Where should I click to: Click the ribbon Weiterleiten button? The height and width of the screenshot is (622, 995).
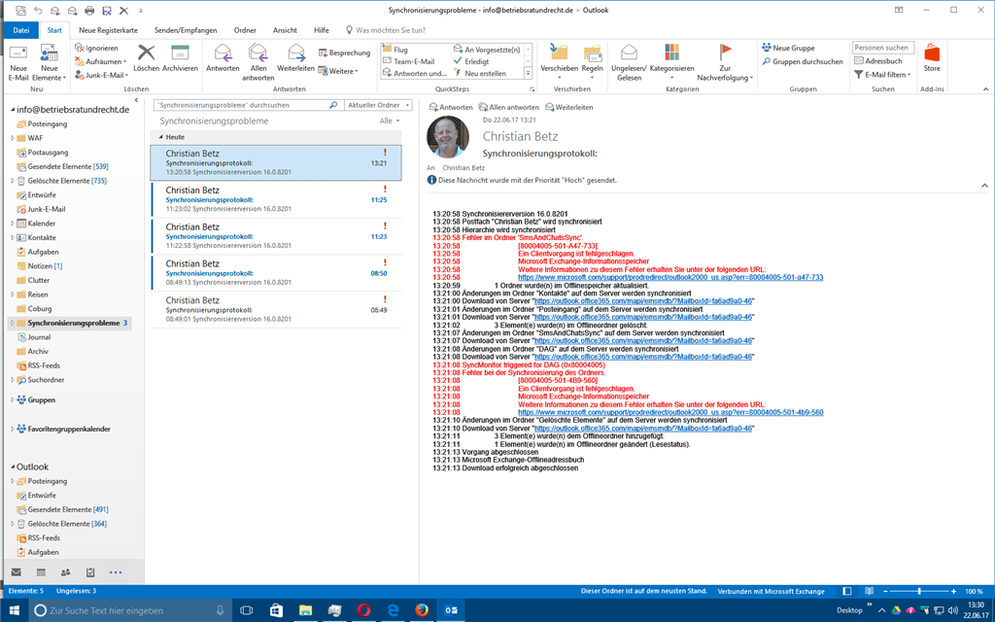click(x=295, y=58)
